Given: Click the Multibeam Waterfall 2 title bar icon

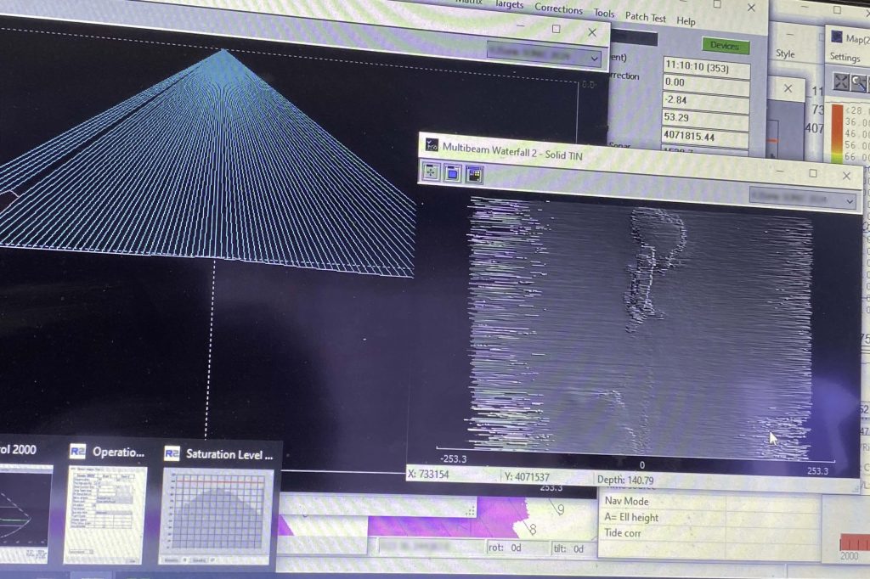Looking at the screenshot, I should 432,145.
